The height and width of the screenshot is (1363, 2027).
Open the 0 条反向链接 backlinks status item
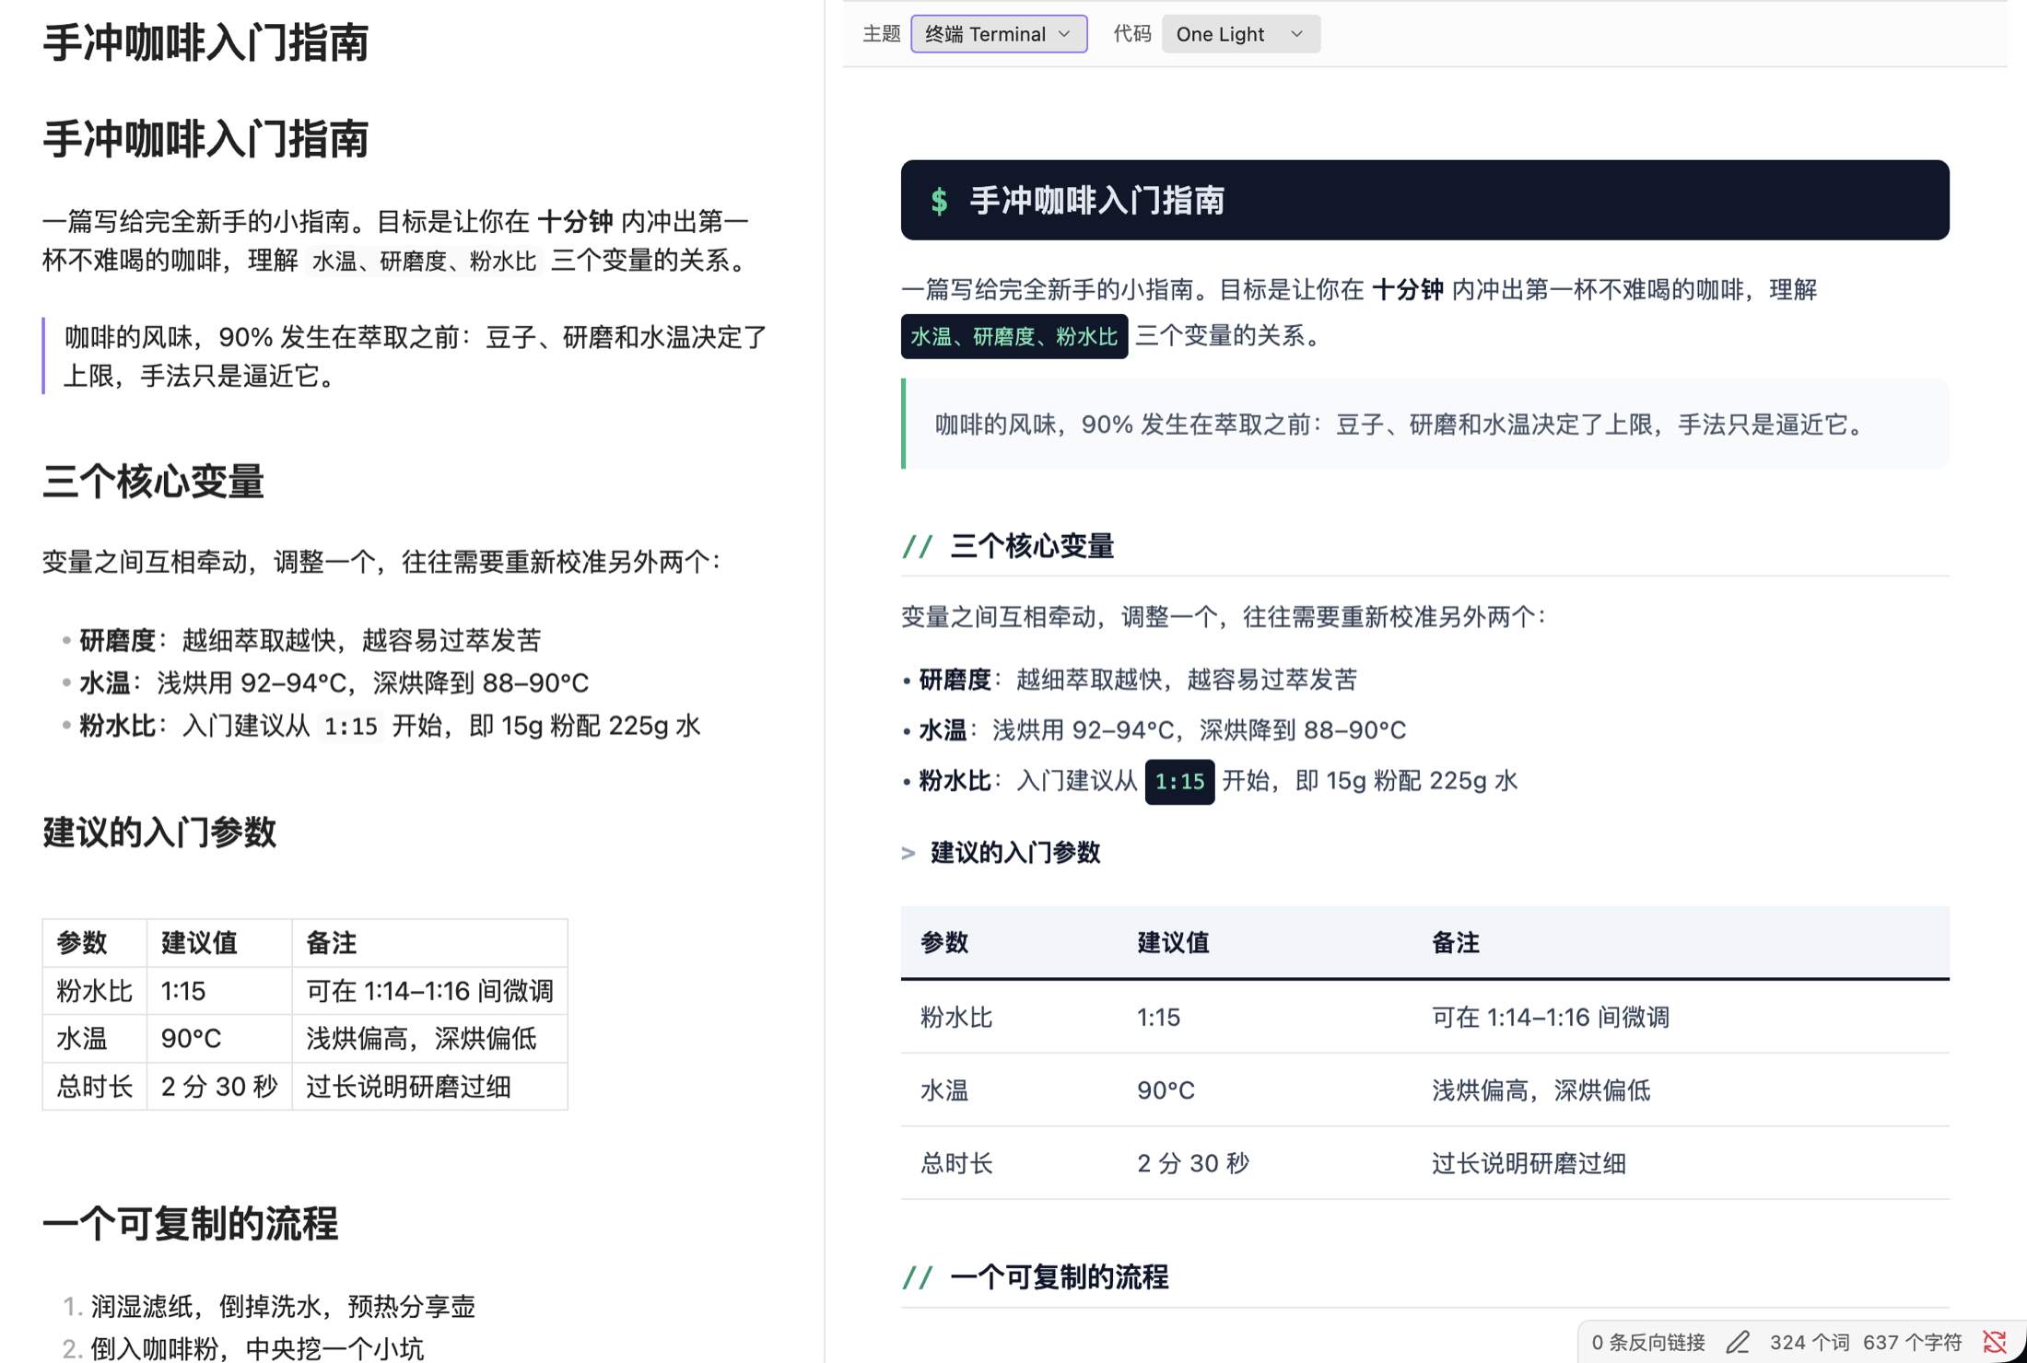(x=1648, y=1342)
